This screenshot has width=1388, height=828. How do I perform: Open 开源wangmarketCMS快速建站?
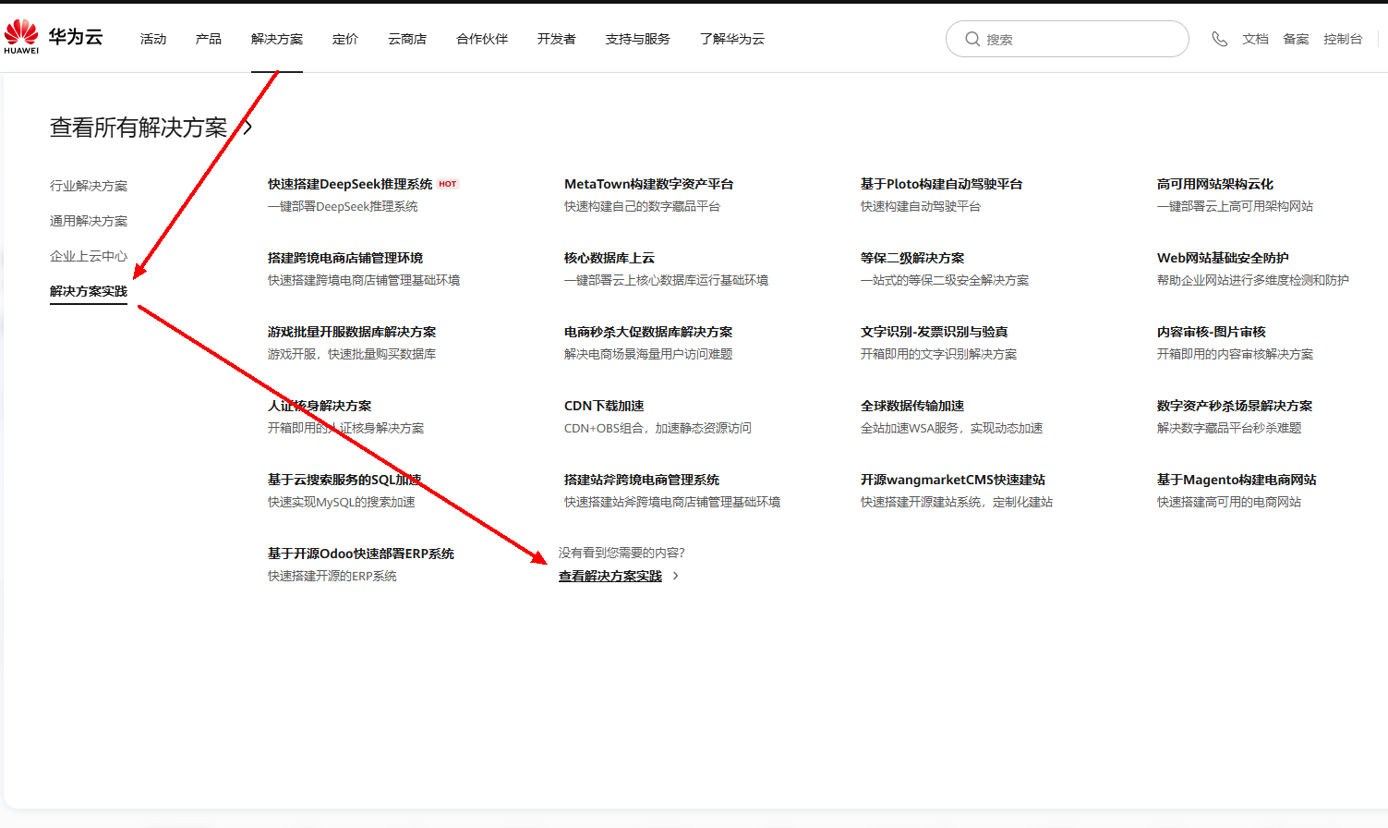coord(953,480)
